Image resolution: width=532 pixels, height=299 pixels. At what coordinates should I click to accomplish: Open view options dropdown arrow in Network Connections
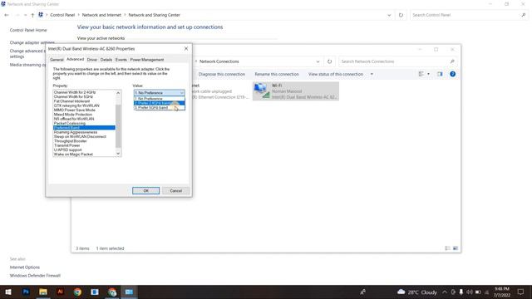pyautogui.click(x=428, y=74)
